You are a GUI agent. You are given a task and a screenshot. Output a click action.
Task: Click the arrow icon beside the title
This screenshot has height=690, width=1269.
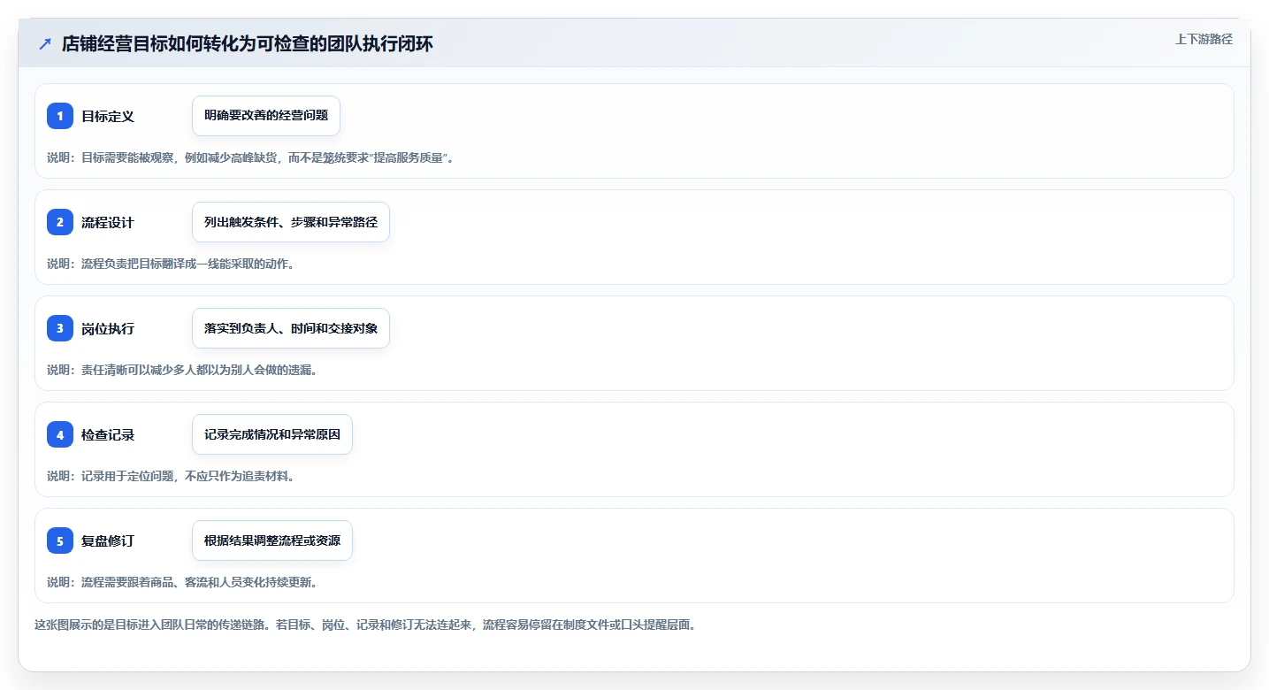pos(45,44)
